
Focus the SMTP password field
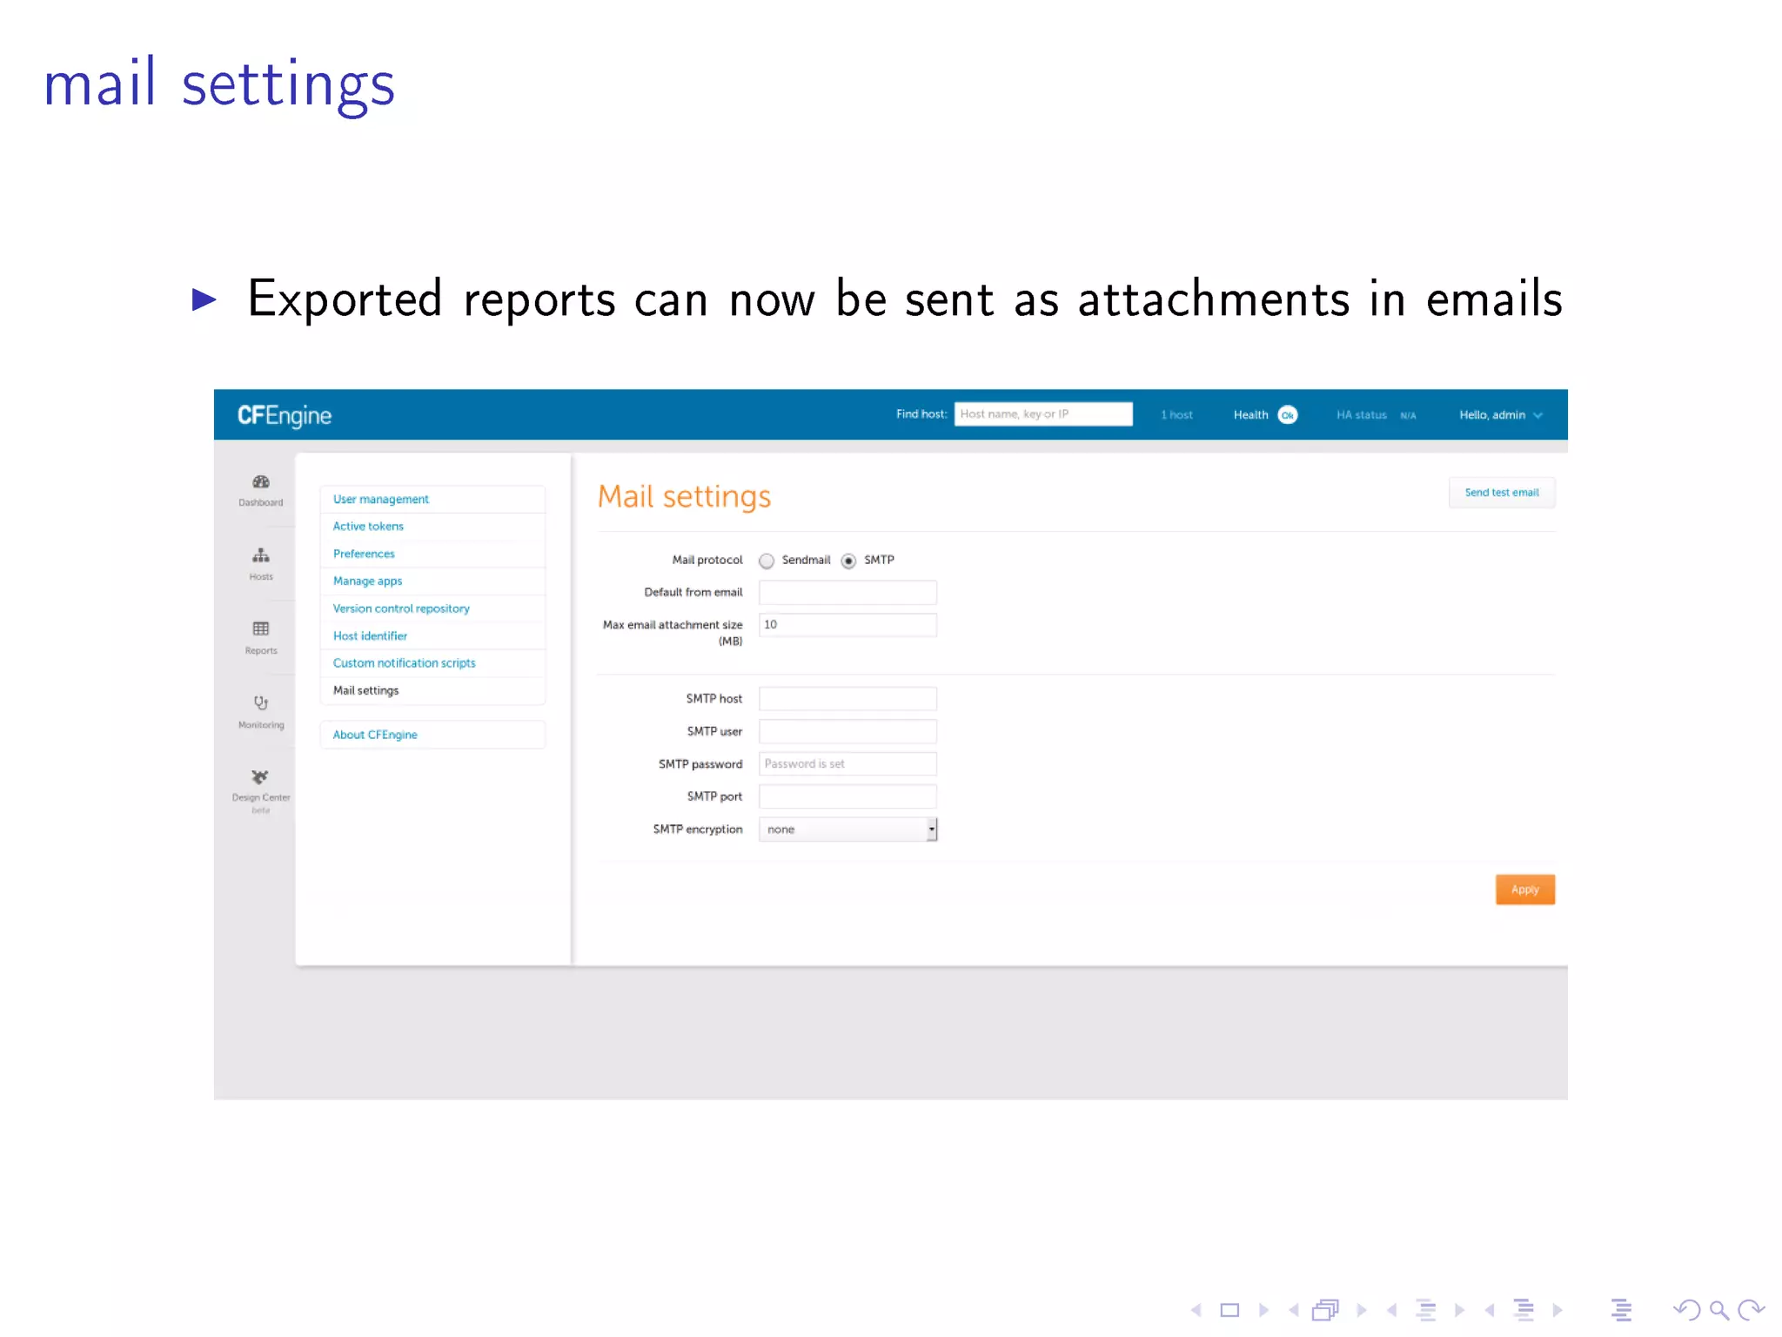point(847,764)
